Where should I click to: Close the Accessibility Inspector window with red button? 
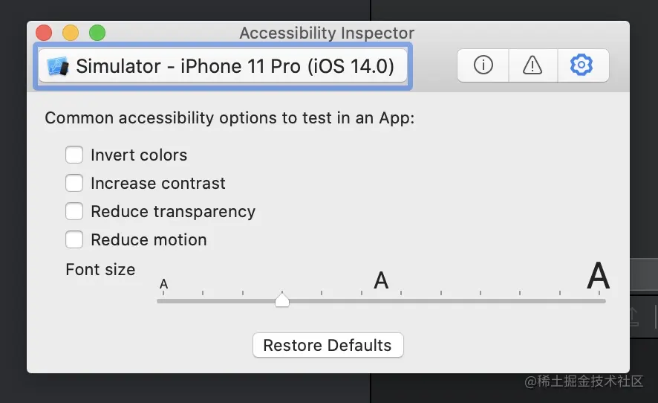pyautogui.click(x=44, y=33)
